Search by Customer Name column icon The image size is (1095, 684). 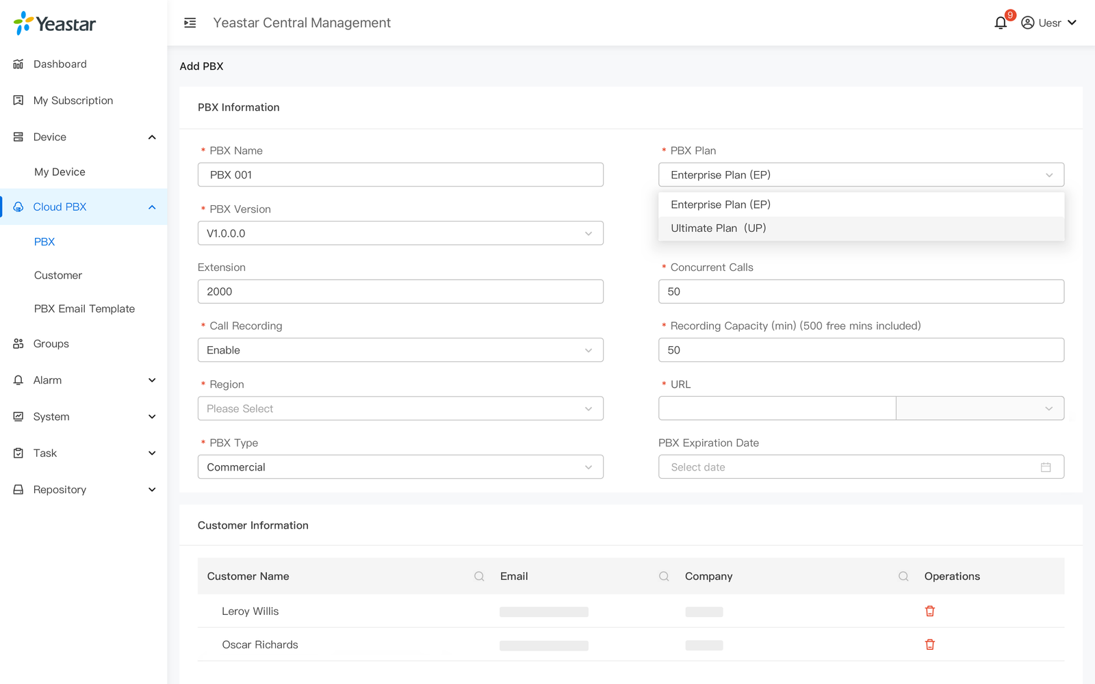[479, 577]
